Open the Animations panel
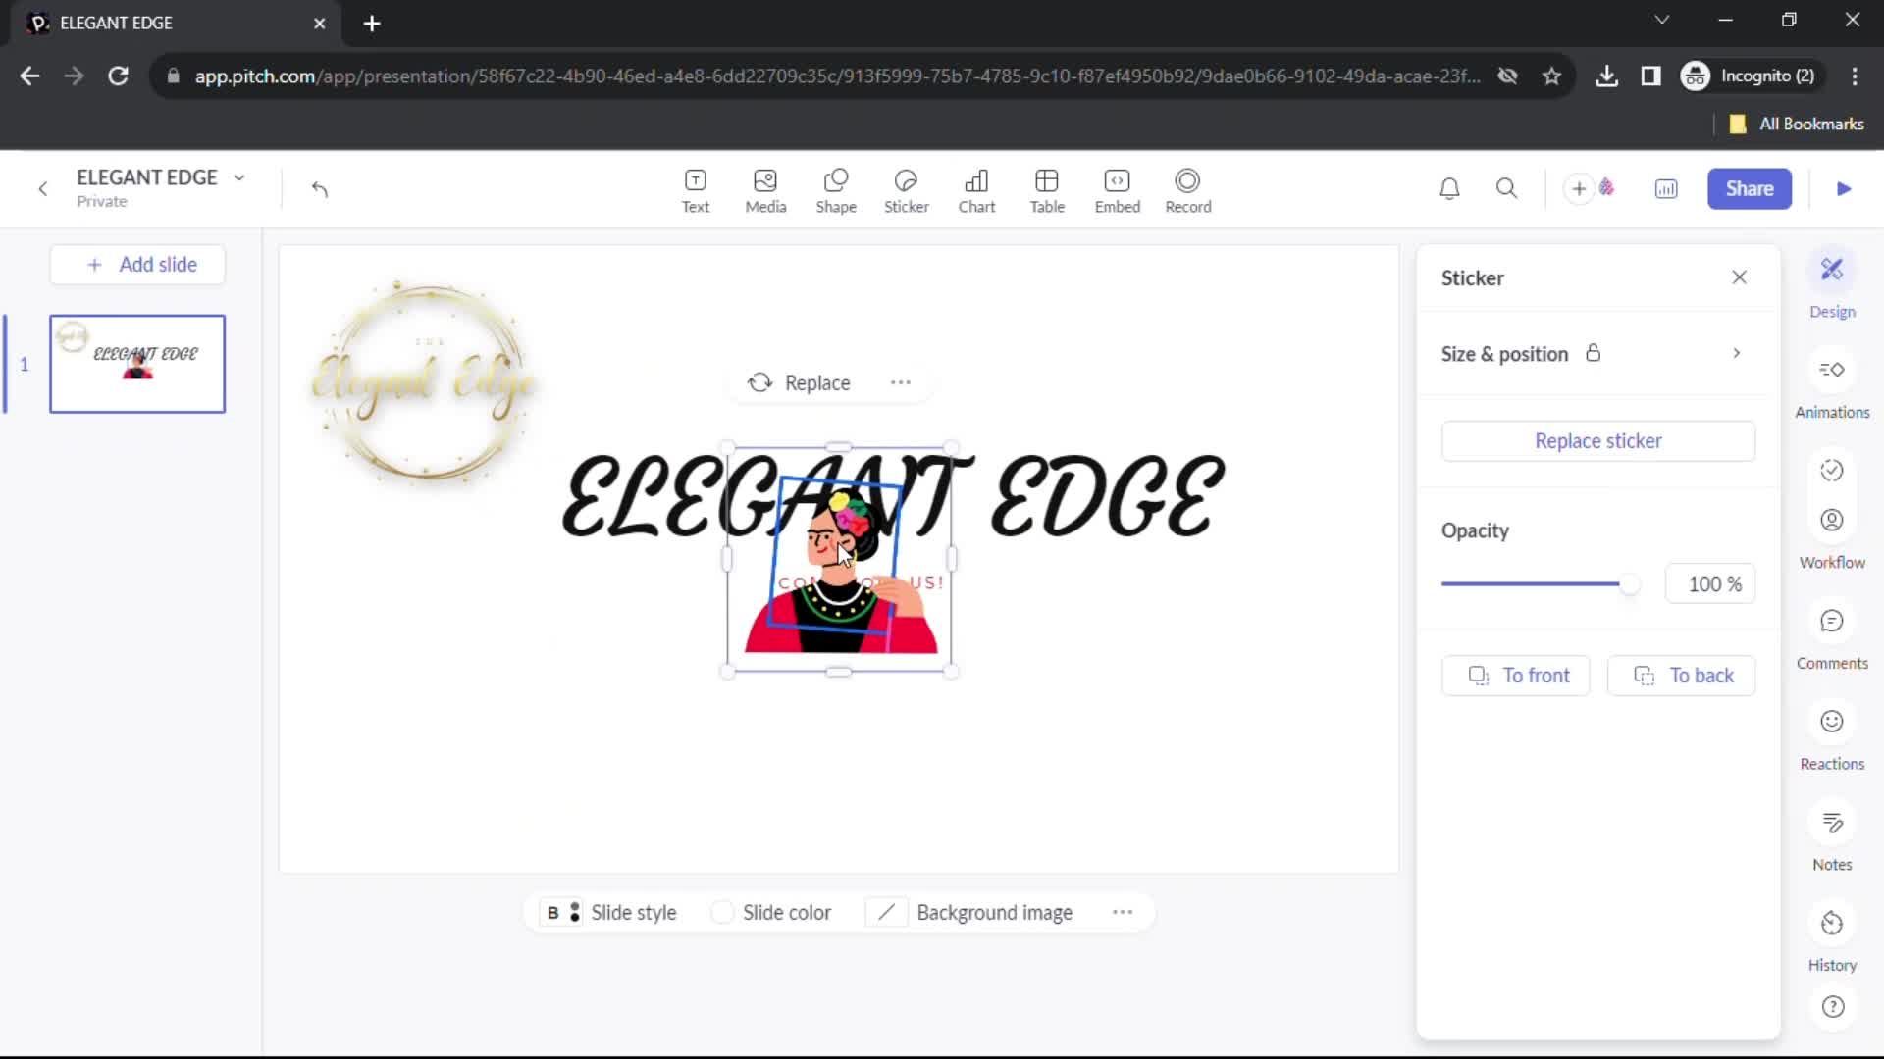1884x1059 pixels. (1832, 382)
